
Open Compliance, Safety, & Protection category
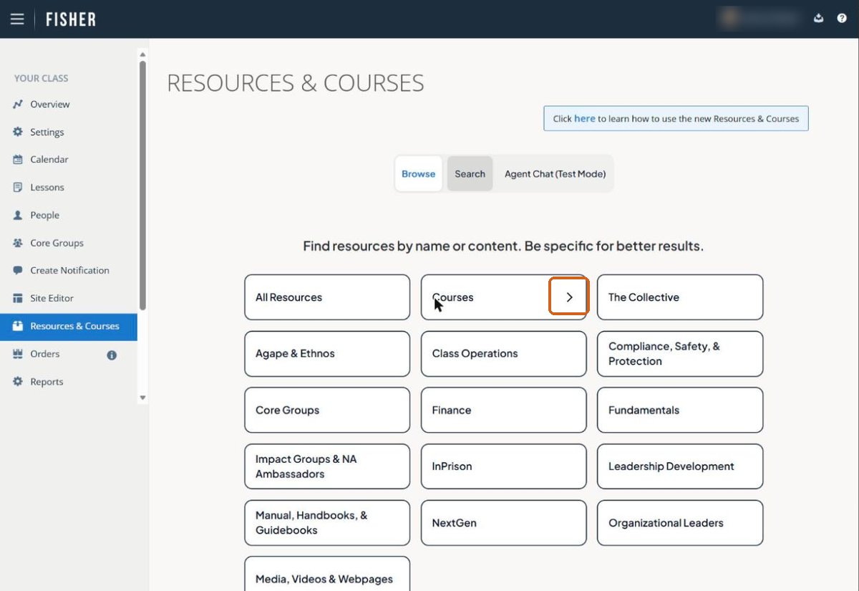[680, 354]
